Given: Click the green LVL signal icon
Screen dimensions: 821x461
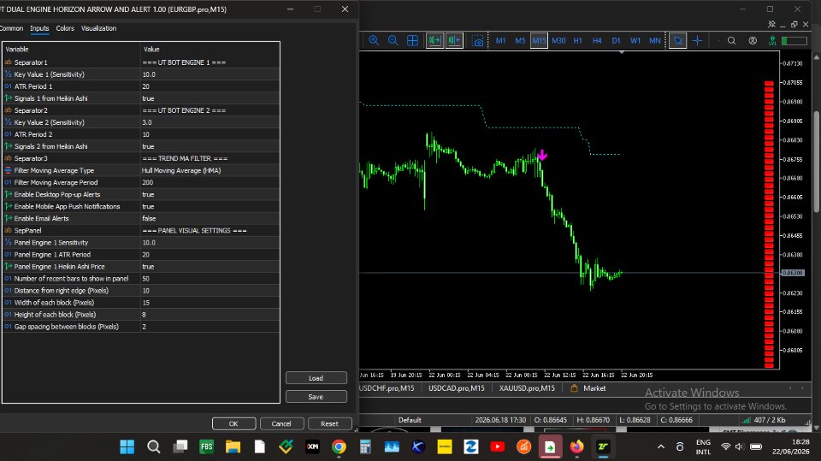Looking at the screenshot, I should click(771, 40).
